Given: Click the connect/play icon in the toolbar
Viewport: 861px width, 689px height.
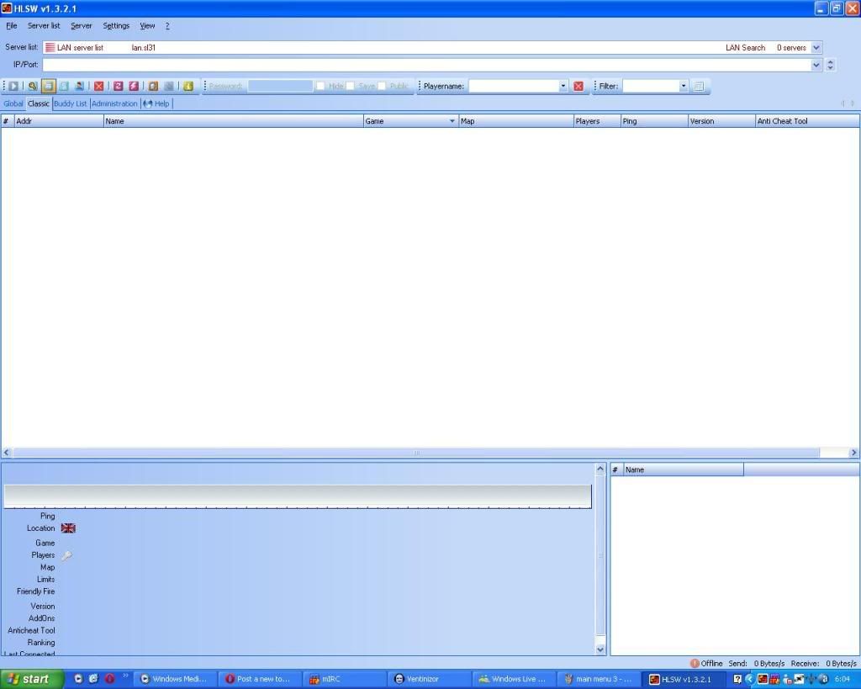Looking at the screenshot, I should click(x=14, y=86).
